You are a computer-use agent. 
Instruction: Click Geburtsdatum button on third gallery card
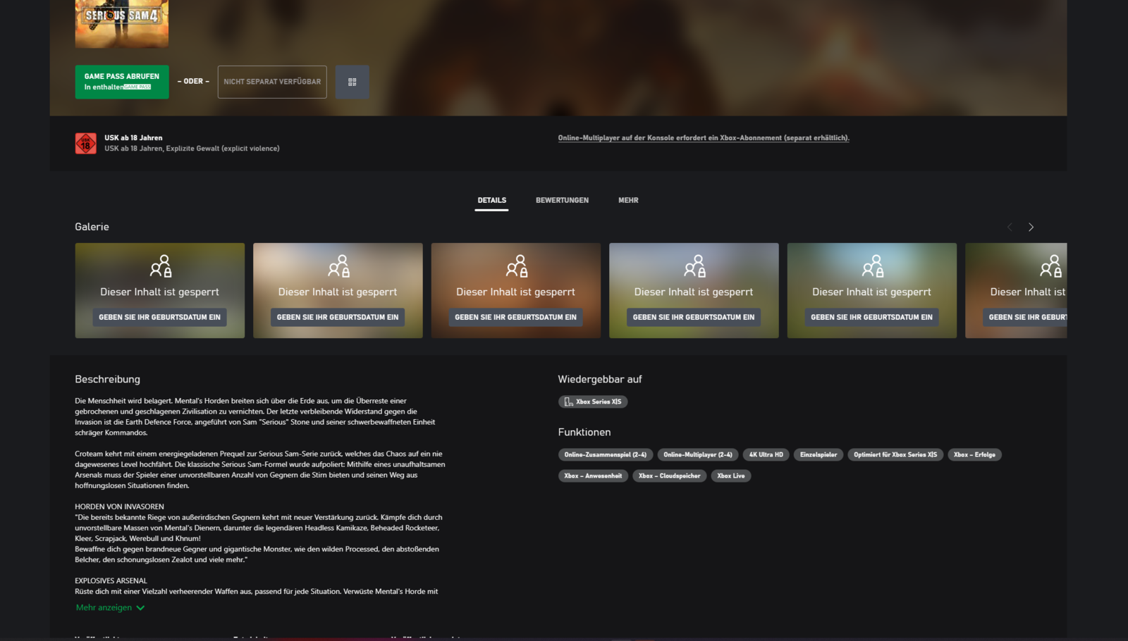point(515,317)
